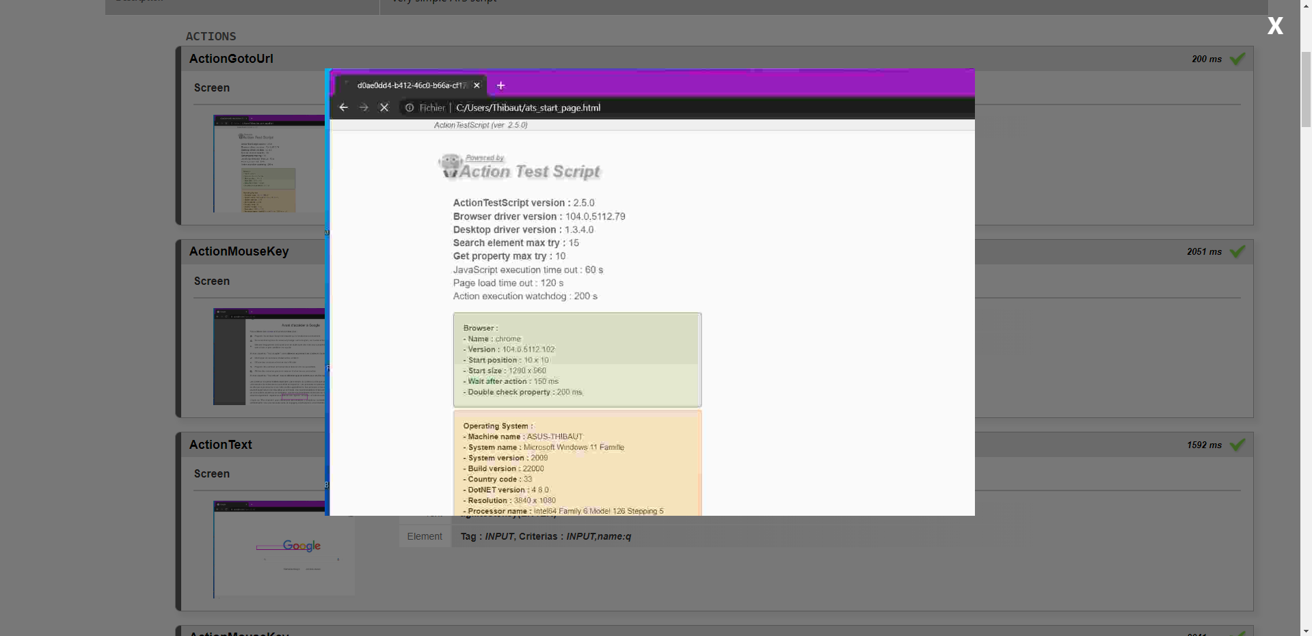Open the ActionGotoUrl screen thumbnail
1312x636 pixels.
(x=269, y=163)
